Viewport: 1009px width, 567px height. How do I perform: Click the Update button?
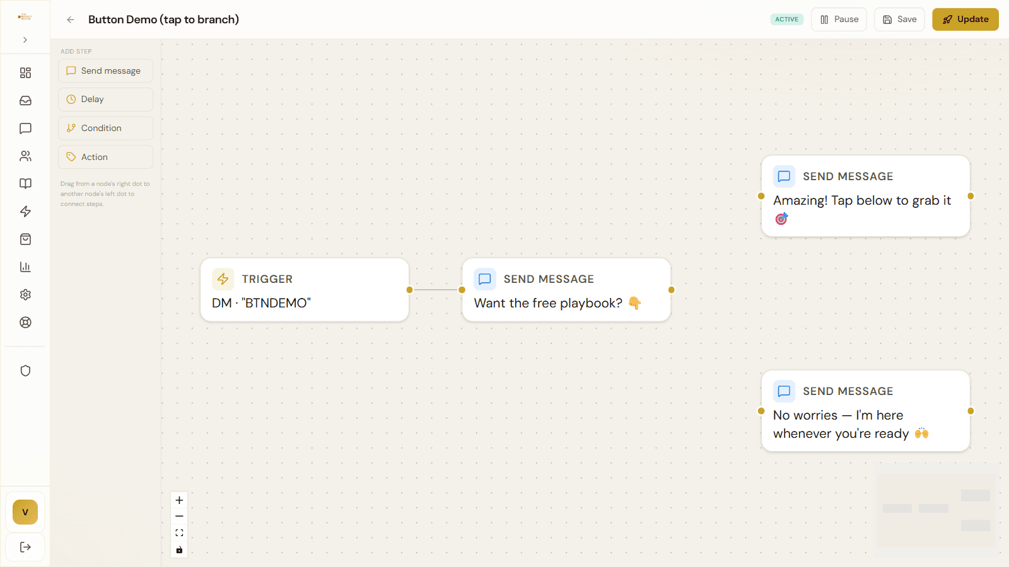pyautogui.click(x=965, y=20)
